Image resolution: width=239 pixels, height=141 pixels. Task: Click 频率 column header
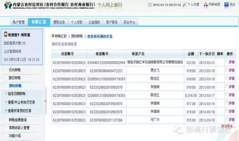[x=220, y=54]
